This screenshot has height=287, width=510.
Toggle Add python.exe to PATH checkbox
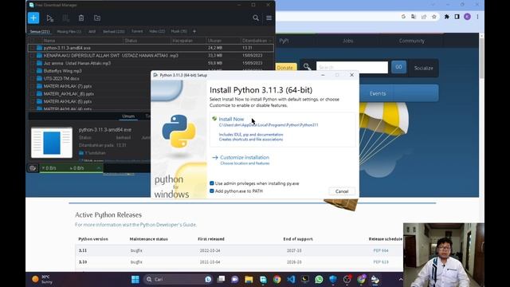pyautogui.click(x=212, y=191)
